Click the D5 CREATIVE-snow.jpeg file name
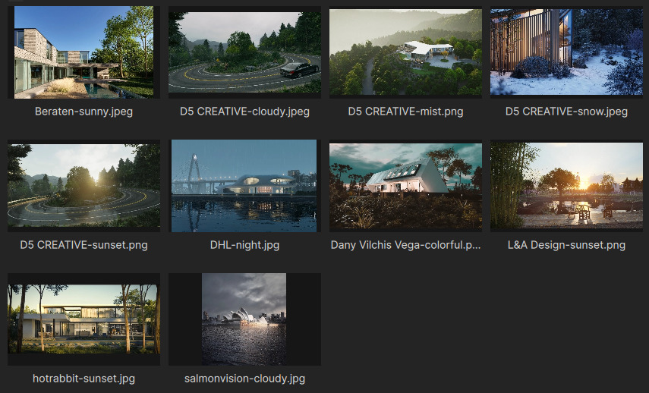649x393 pixels. (x=566, y=112)
